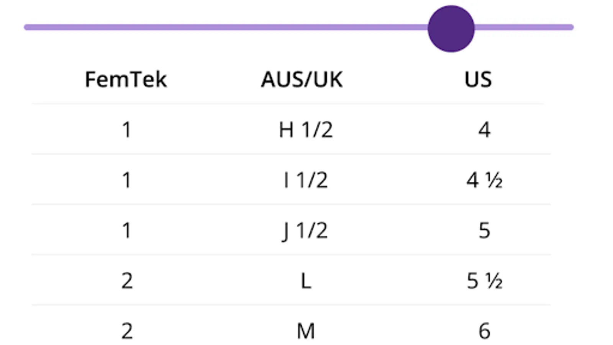Image resolution: width=613 pixels, height=345 pixels.
Task: Click FemTek size 1 in the J 1/2 row
Action: click(x=127, y=230)
